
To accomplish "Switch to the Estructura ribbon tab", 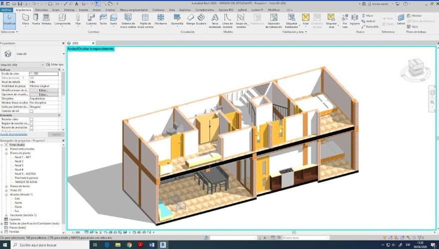I will point(42,9).
